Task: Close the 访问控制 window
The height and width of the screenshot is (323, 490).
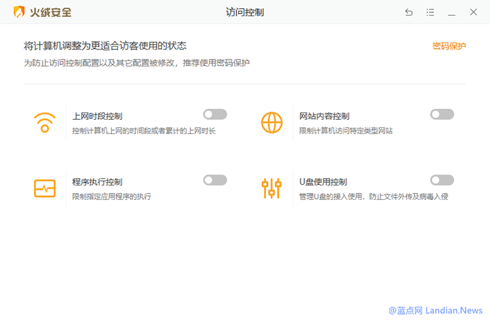Action: (x=474, y=12)
